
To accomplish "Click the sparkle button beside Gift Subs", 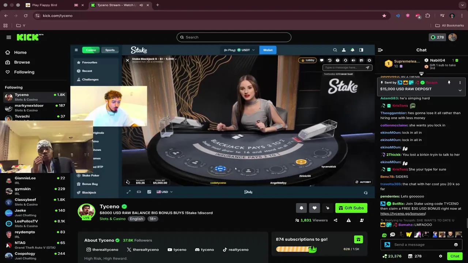I will coord(328,208).
